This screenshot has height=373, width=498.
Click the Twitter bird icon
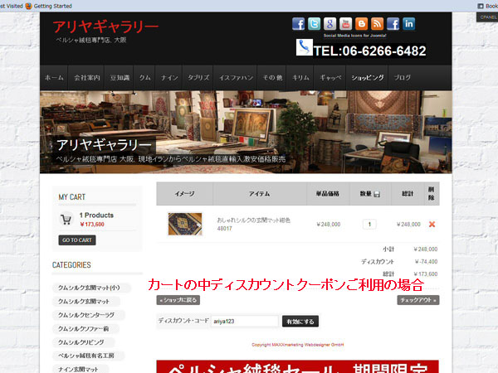point(315,24)
